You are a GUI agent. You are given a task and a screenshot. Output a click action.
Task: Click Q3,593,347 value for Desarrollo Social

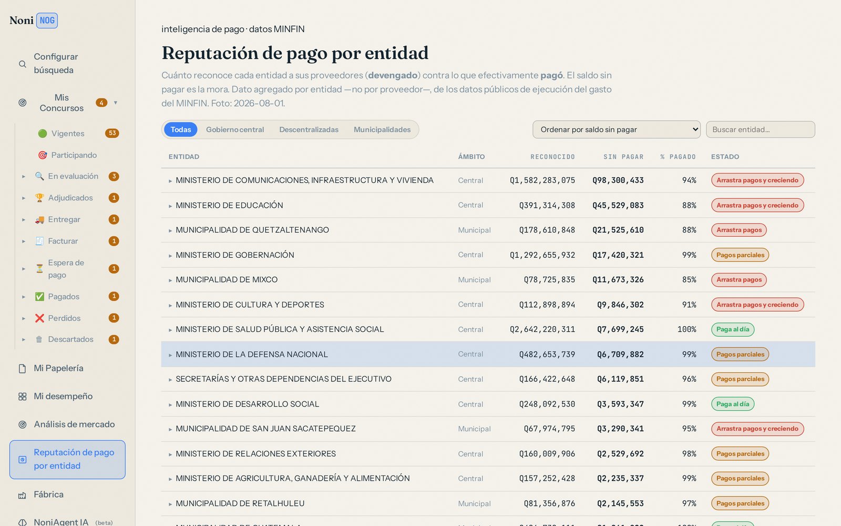(x=620, y=404)
